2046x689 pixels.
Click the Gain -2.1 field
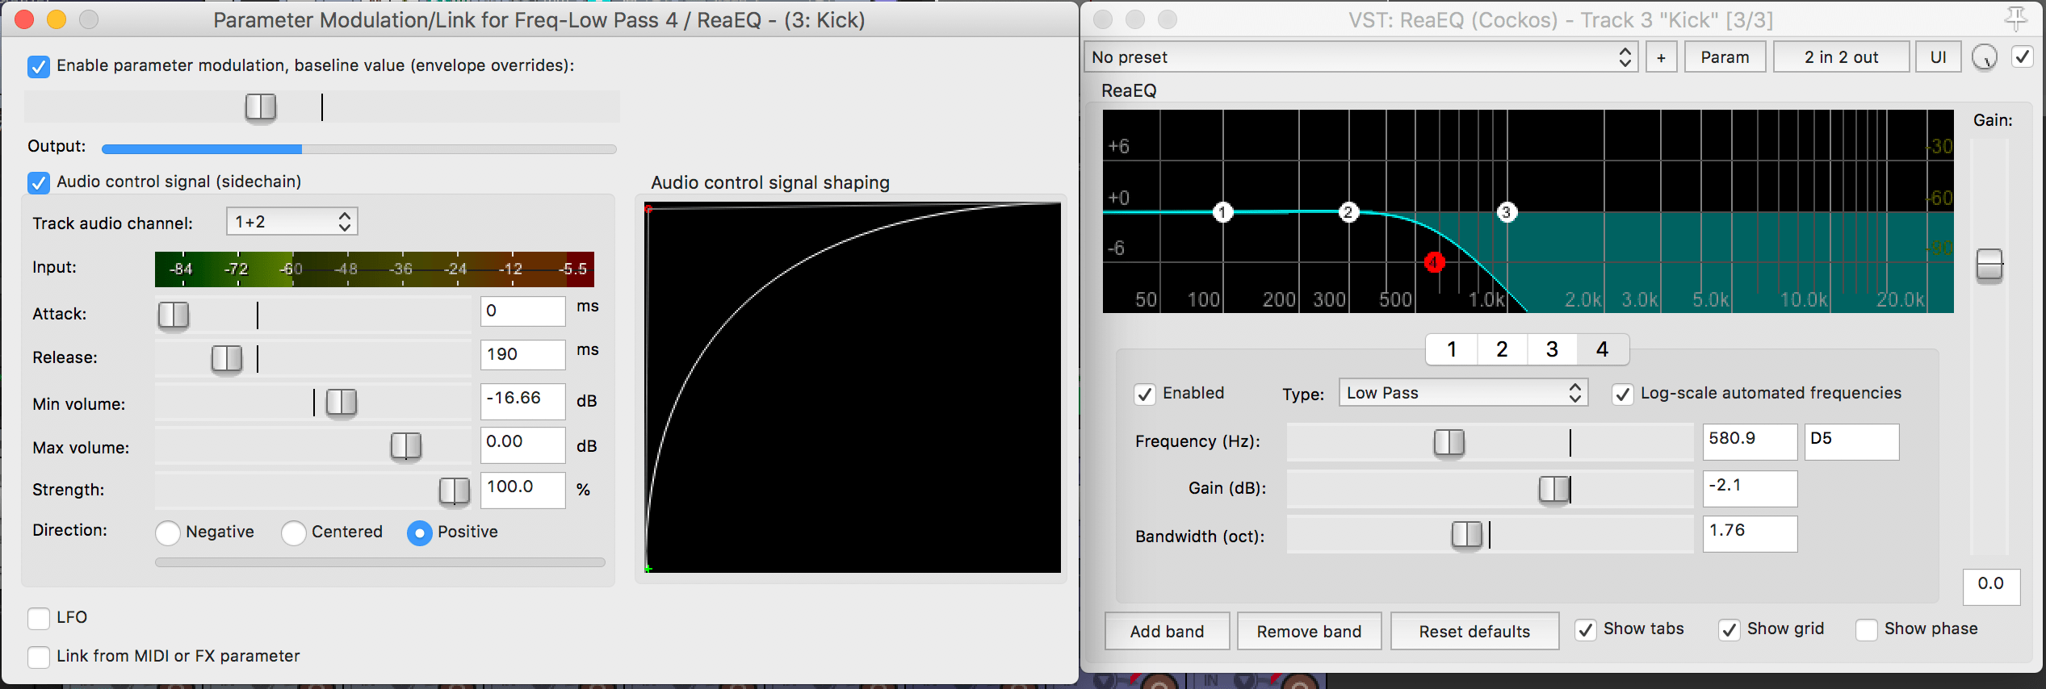click(x=1750, y=488)
